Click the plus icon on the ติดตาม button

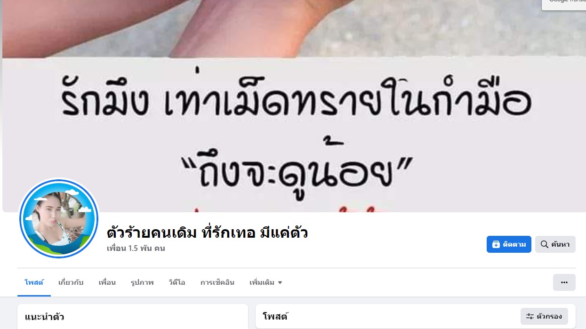(496, 244)
